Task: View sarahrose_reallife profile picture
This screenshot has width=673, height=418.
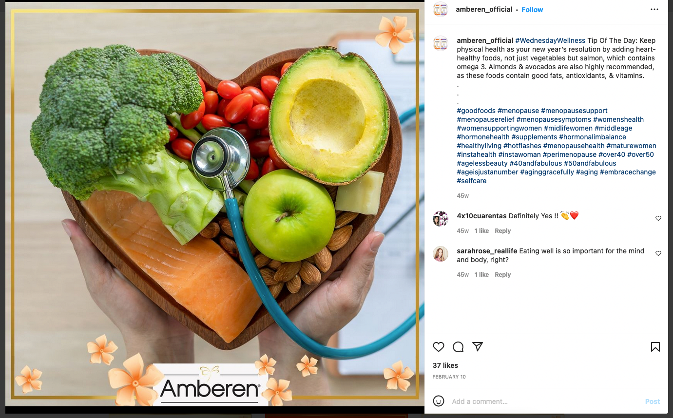Action: pyautogui.click(x=441, y=254)
